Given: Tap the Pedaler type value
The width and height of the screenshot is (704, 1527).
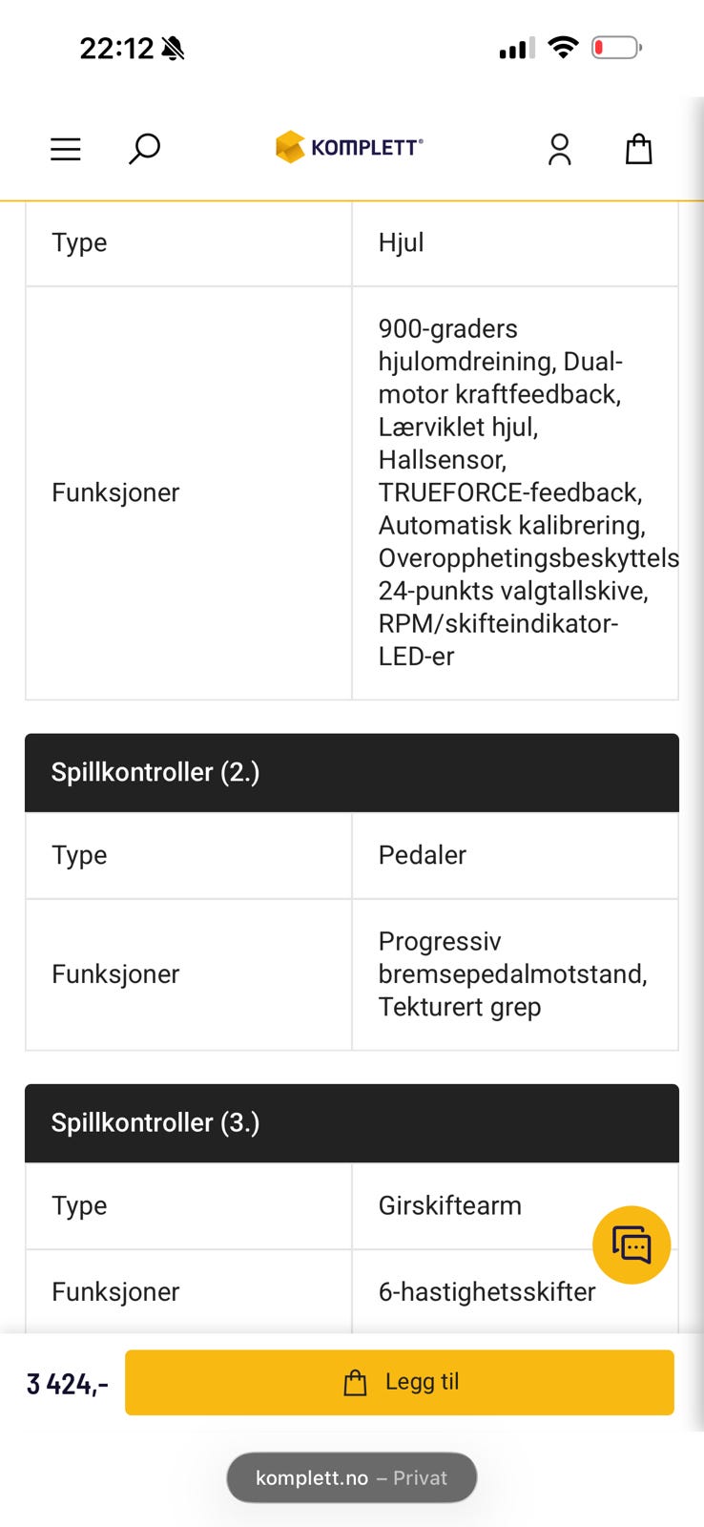Looking at the screenshot, I should pyautogui.click(x=423, y=855).
